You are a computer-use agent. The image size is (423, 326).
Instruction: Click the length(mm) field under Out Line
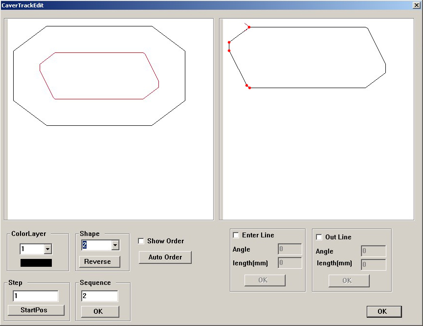tap(374, 265)
